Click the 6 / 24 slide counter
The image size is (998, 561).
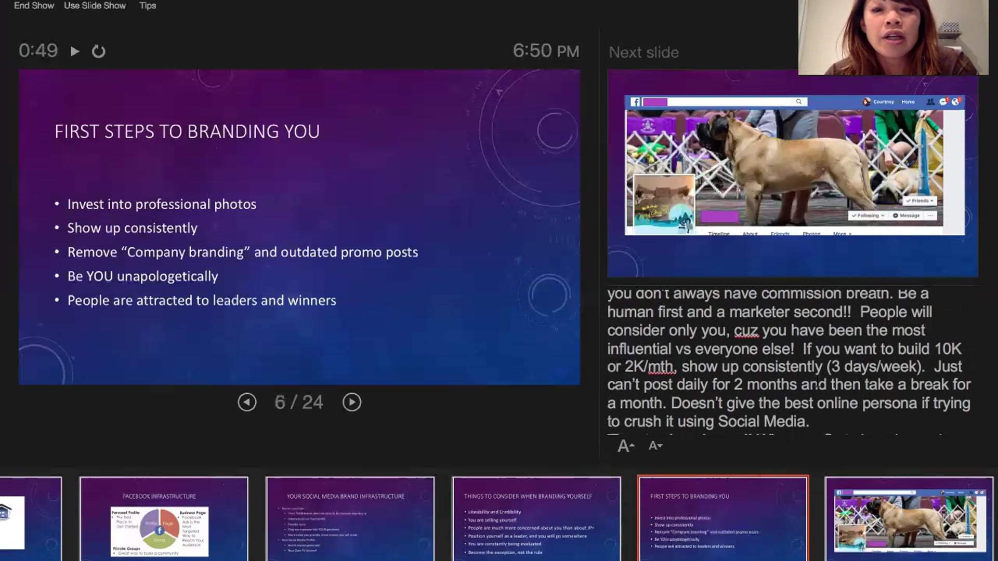click(299, 402)
